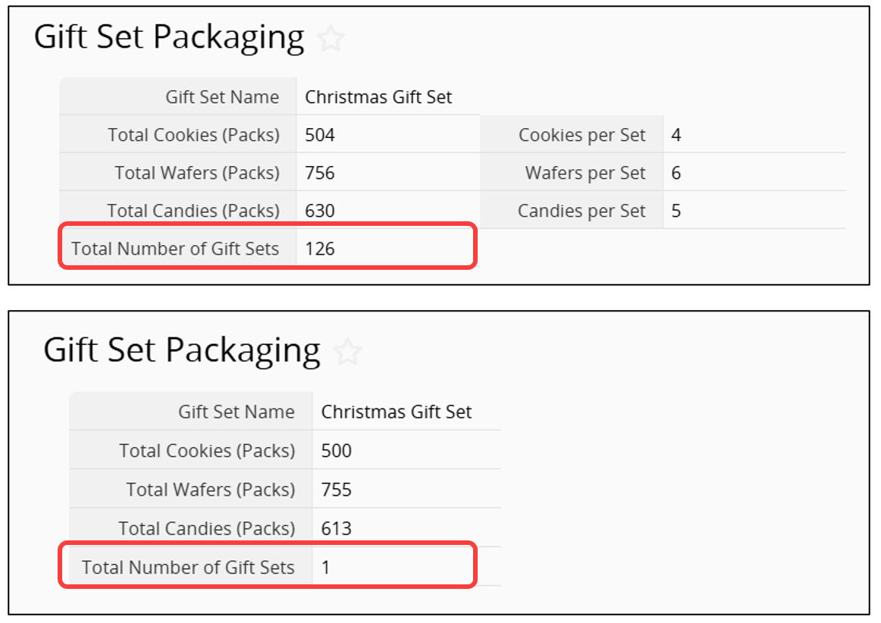Click the Cookies per Set value 4

point(676,135)
